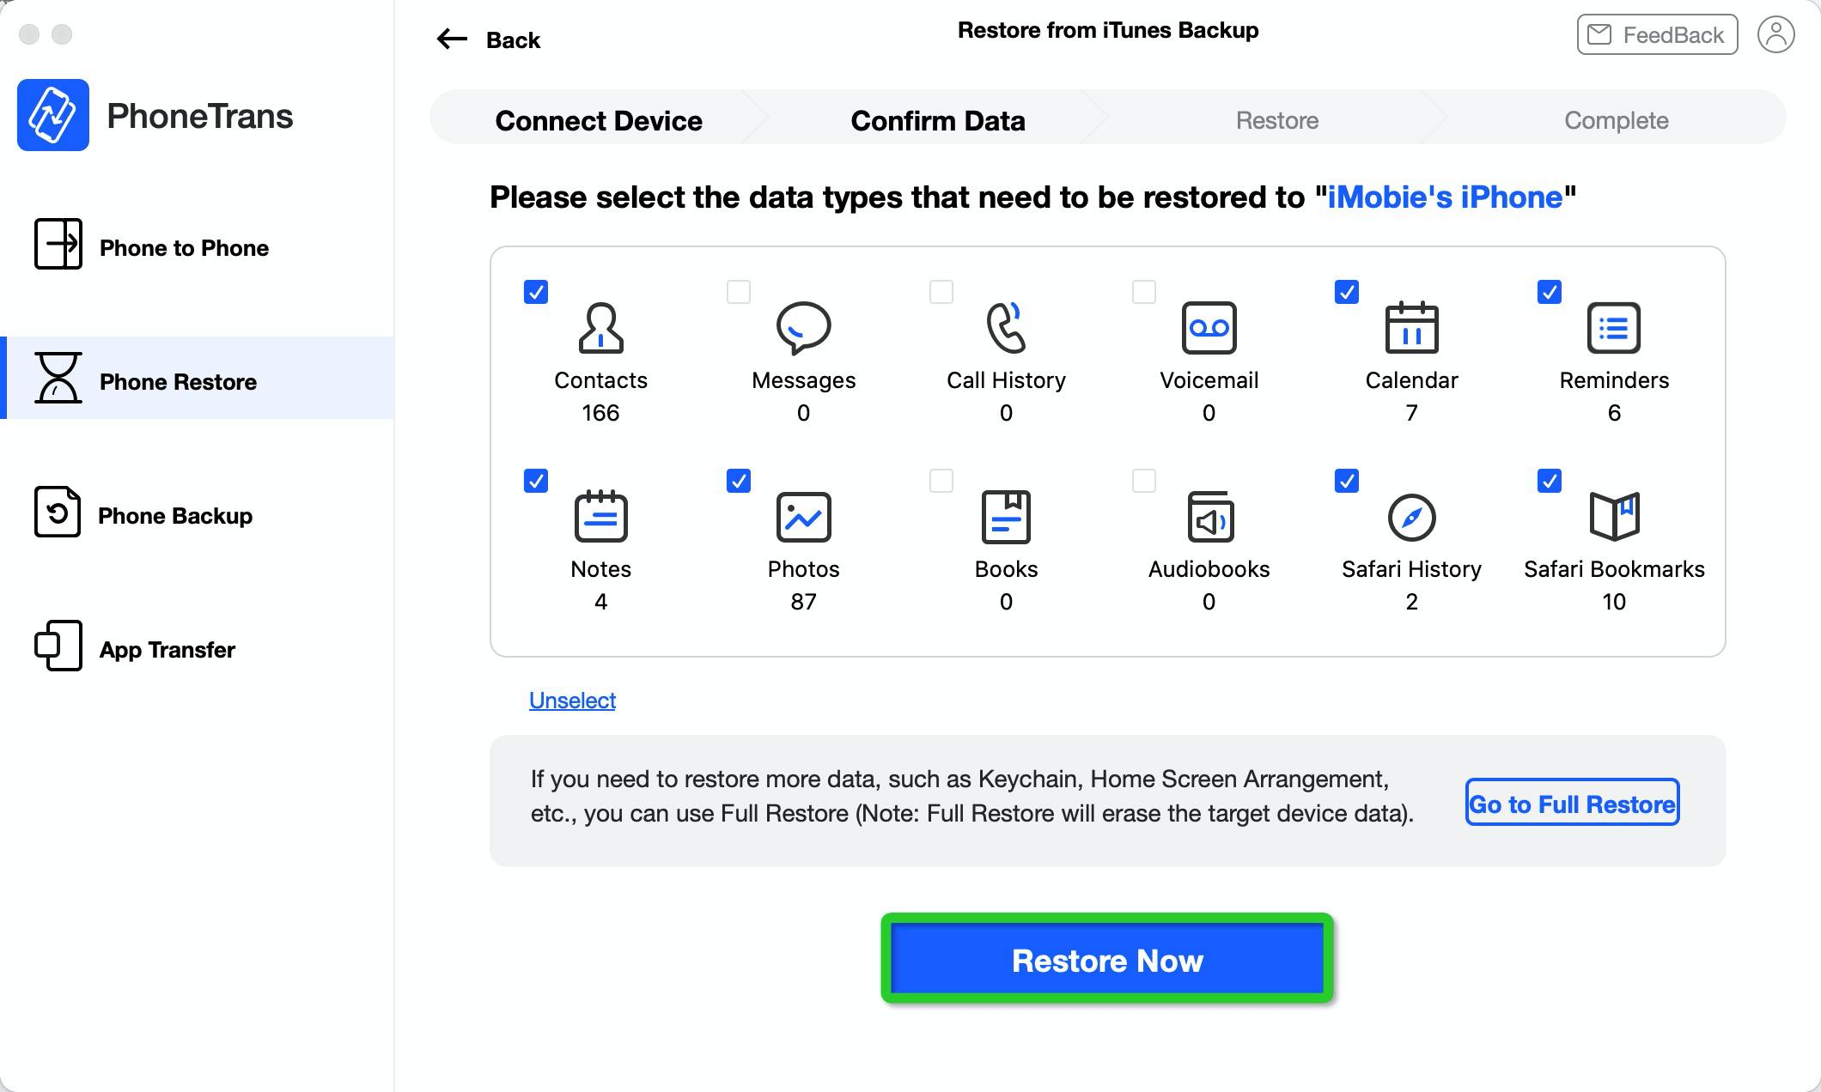Click the user account profile icon
This screenshot has width=1821, height=1092.
coord(1776,35)
